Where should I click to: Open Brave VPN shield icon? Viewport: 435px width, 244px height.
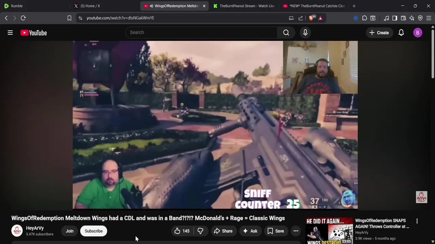point(420,18)
